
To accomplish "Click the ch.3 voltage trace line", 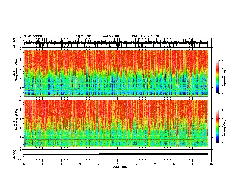I will 116,154.
